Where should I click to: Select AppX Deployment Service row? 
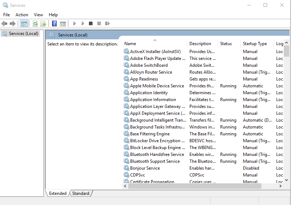pyautogui.click(x=203, y=113)
